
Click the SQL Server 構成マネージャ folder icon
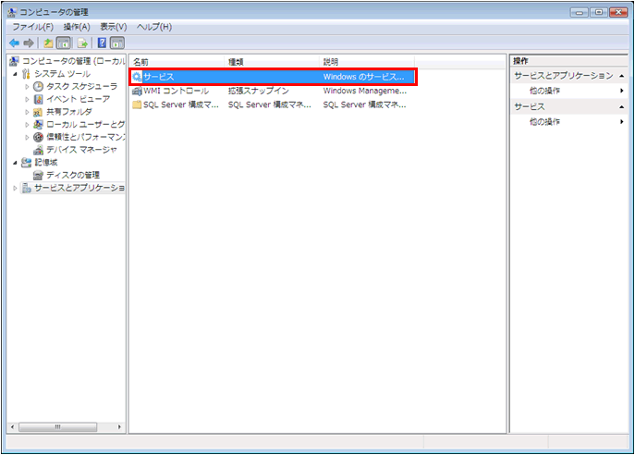137,105
